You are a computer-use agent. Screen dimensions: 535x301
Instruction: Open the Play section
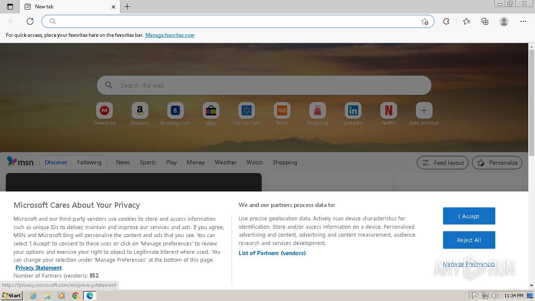point(171,162)
